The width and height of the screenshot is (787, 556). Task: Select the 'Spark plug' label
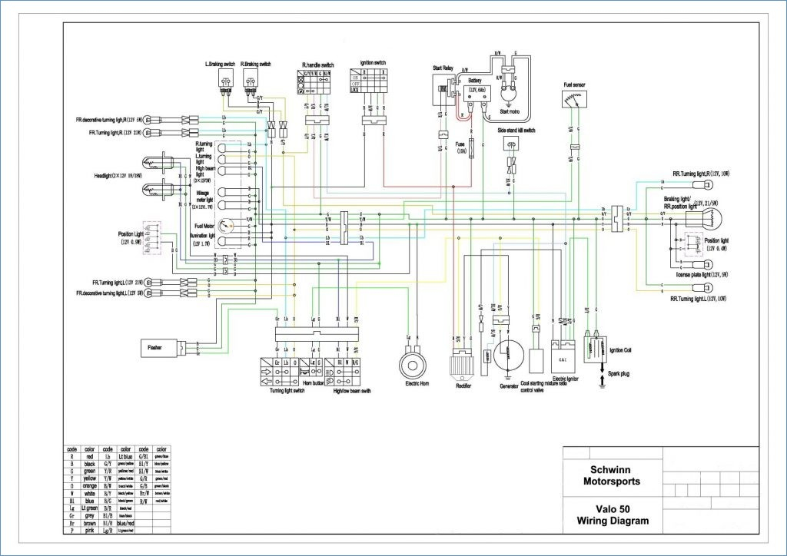click(x=619, y=374)
